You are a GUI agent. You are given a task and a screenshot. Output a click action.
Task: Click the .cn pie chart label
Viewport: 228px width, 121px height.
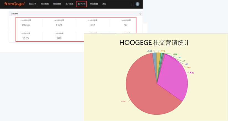point(186,64)
